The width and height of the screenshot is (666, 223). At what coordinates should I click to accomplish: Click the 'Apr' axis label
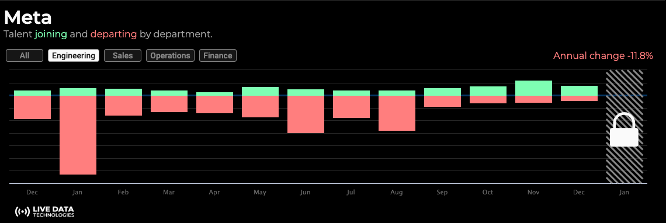(x=214, y=193)
